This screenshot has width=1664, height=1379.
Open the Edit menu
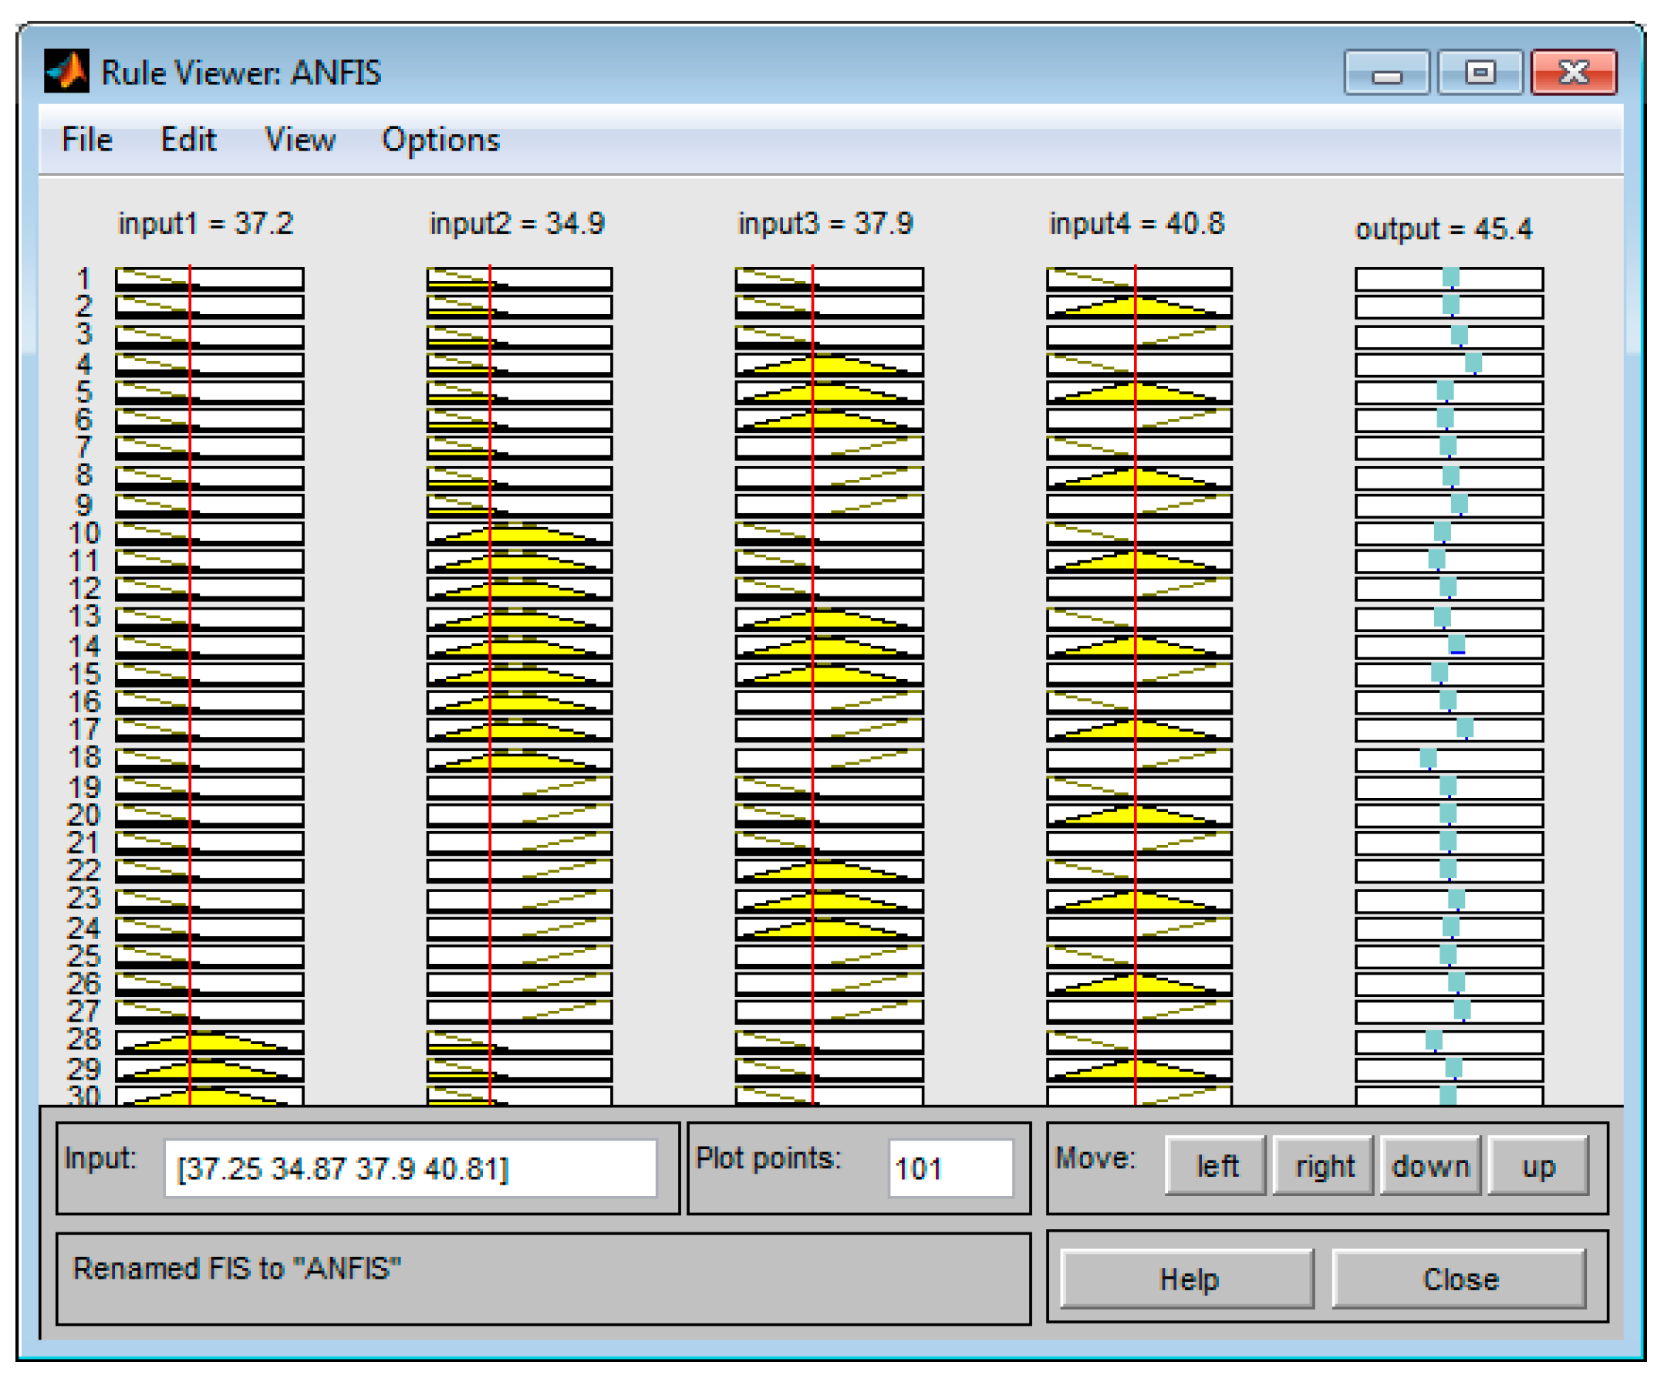point(187,140)
